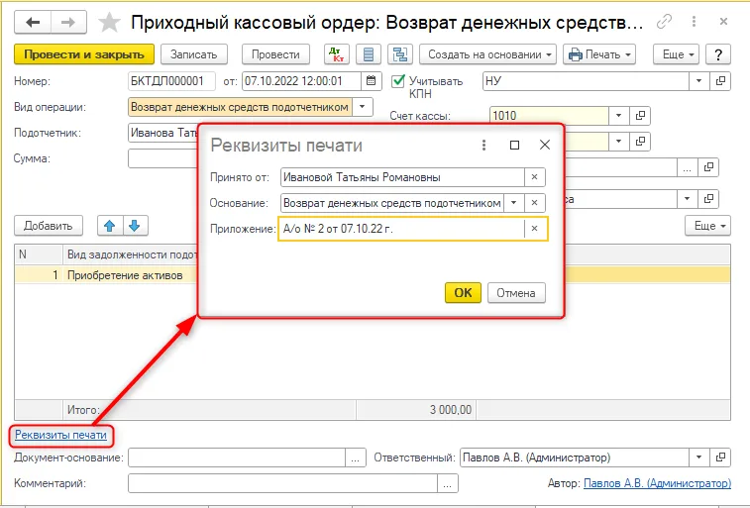
Task: Mark document as favorite with star
Action: 109,23
